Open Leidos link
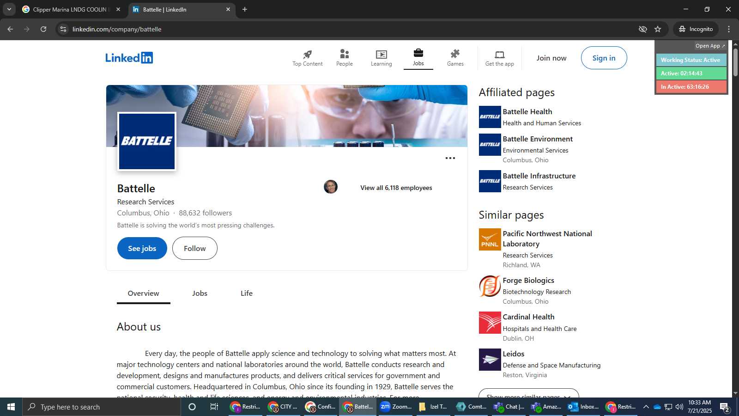Viewport: 739px width, 416px height. point(514,354)
